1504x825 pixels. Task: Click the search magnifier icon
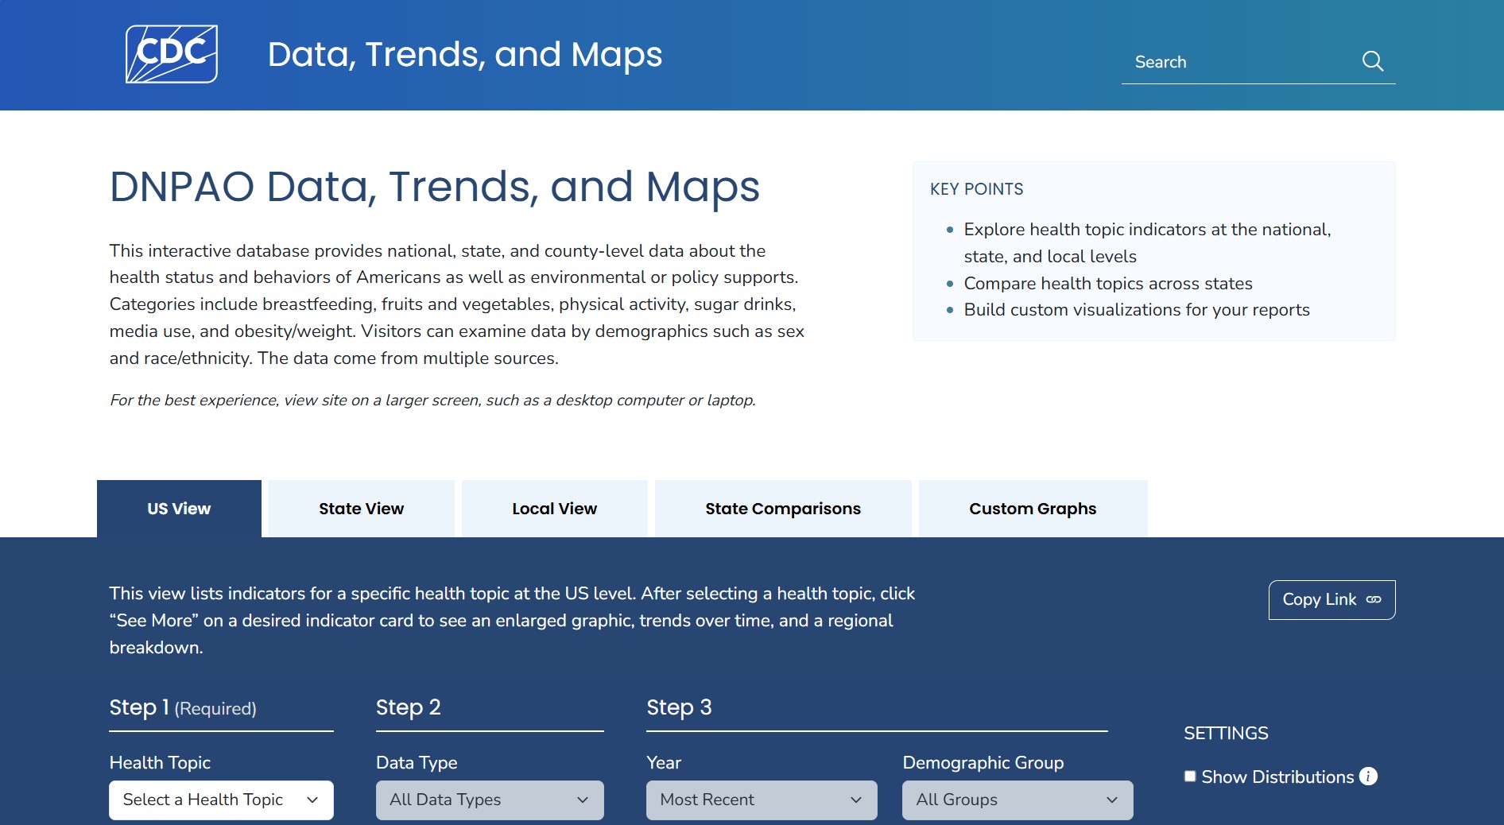pos(1373,61)
